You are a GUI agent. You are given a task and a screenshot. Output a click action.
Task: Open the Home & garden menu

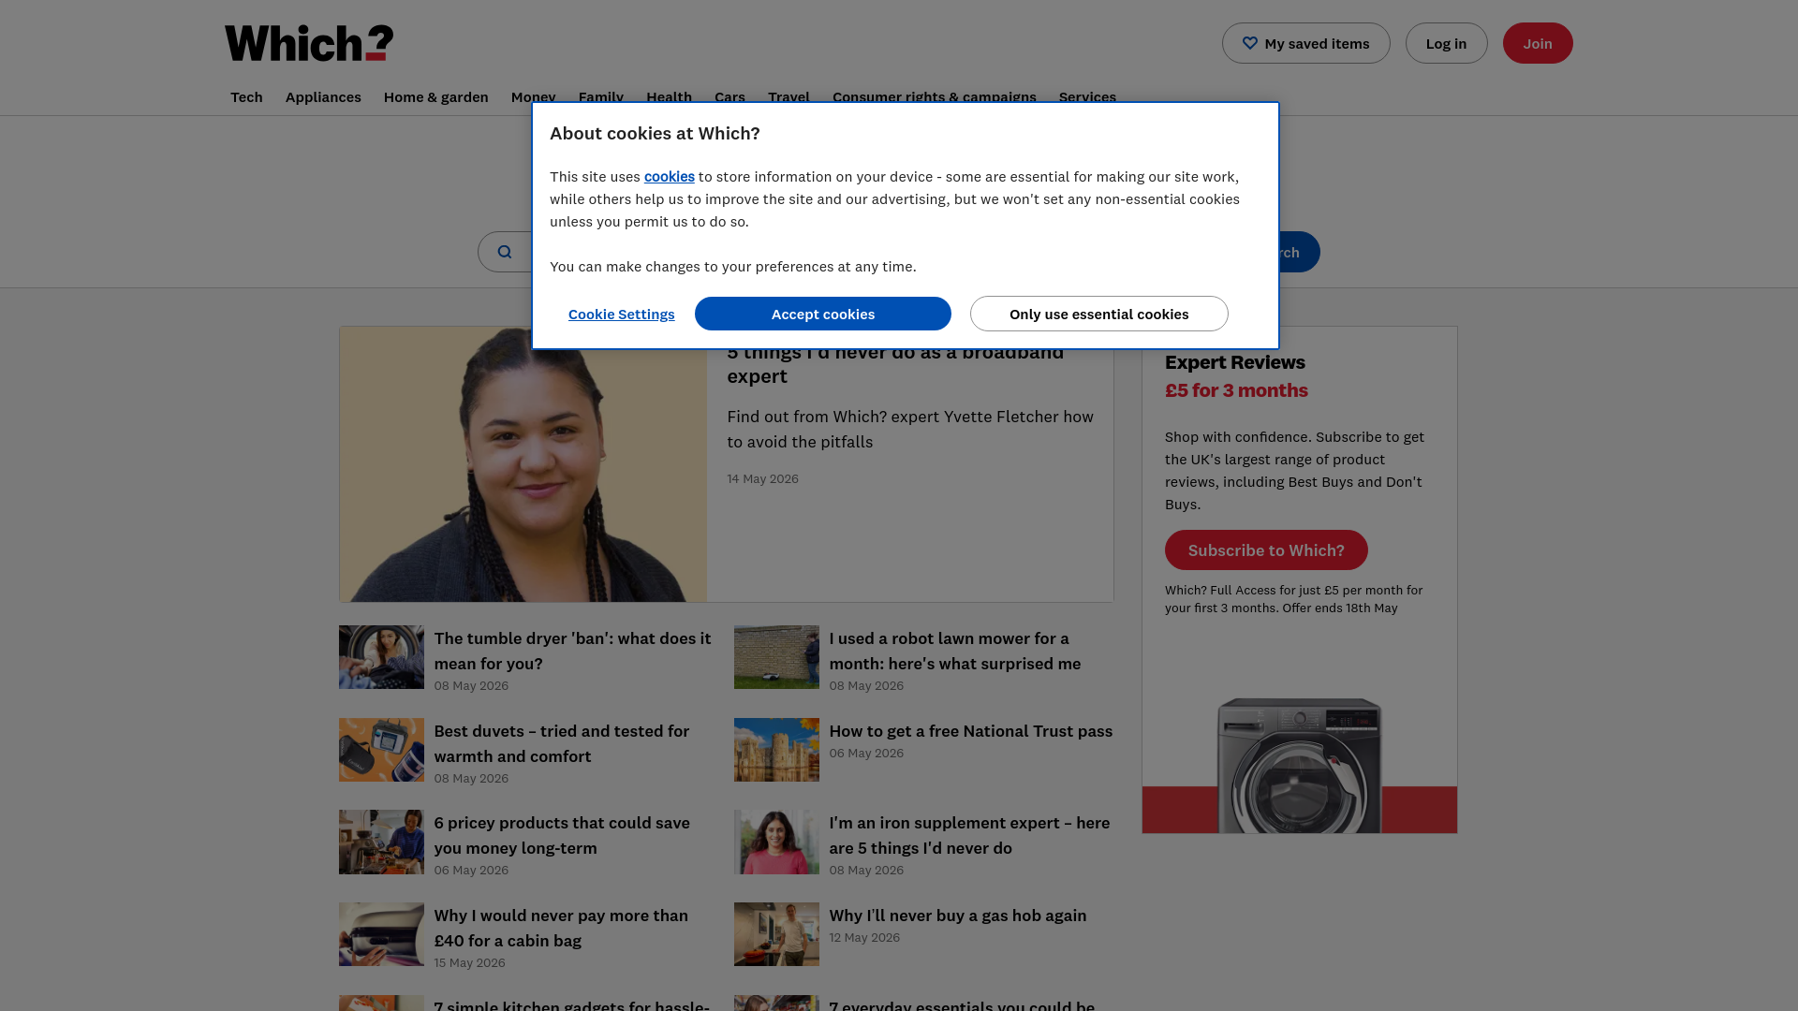coord(435,96)
